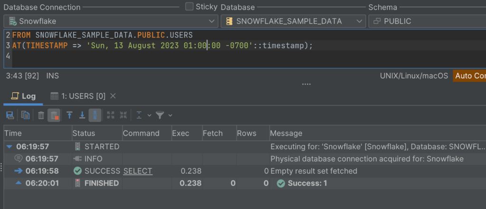Click the checkmark beside Success: 1

281,183
